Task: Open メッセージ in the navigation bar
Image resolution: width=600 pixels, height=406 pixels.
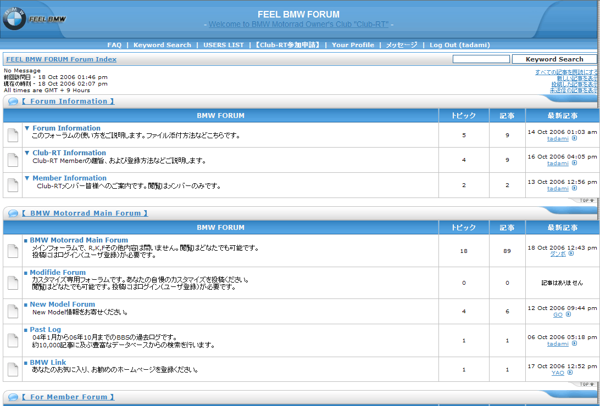Action: 402,45
